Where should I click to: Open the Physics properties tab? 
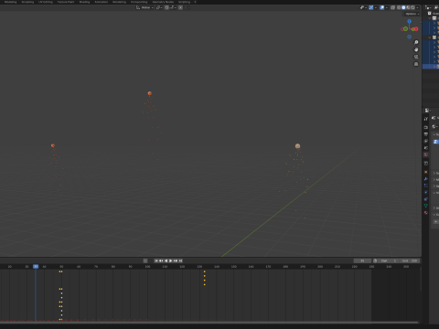point(426,192)
